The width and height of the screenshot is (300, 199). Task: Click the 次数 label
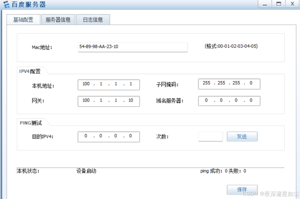[162, 137]
